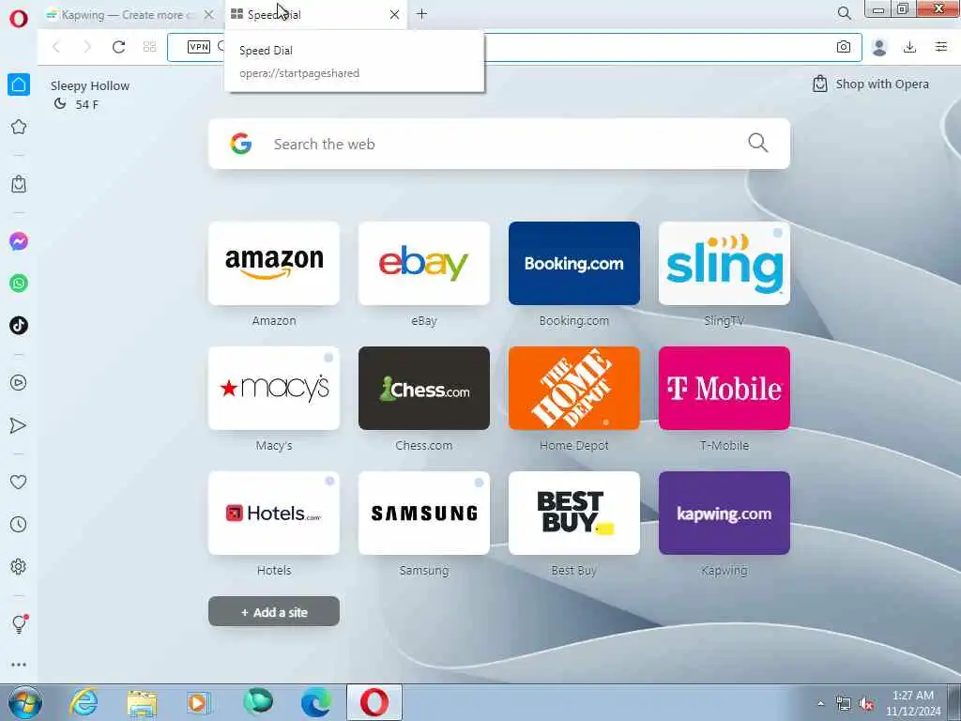
Task: Launch TikTok from the sidebar
Action: click(19, 325)
